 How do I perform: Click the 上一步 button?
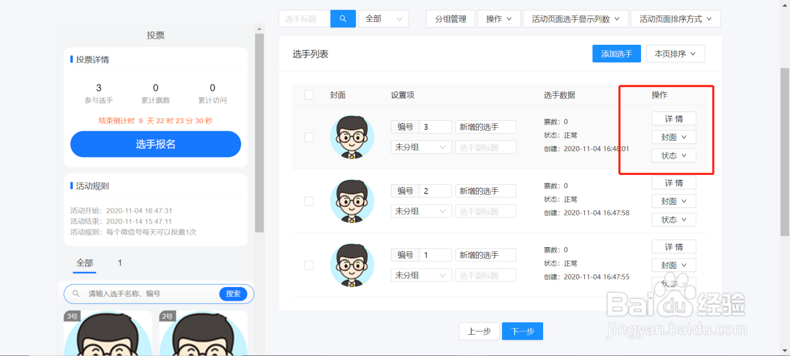[479, 331]
